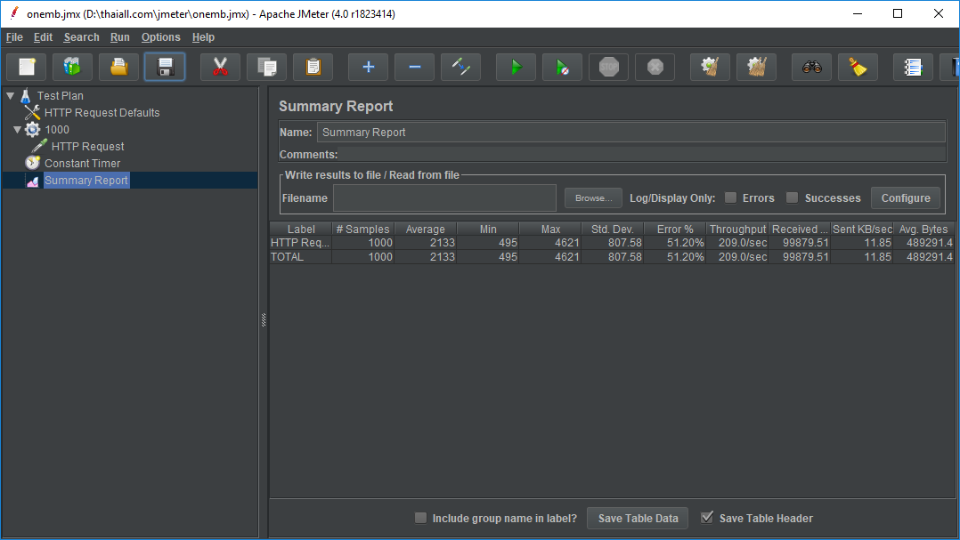The image size is (960, 540).
Task: Click the Save Table Data button
Action: point(638,519)
